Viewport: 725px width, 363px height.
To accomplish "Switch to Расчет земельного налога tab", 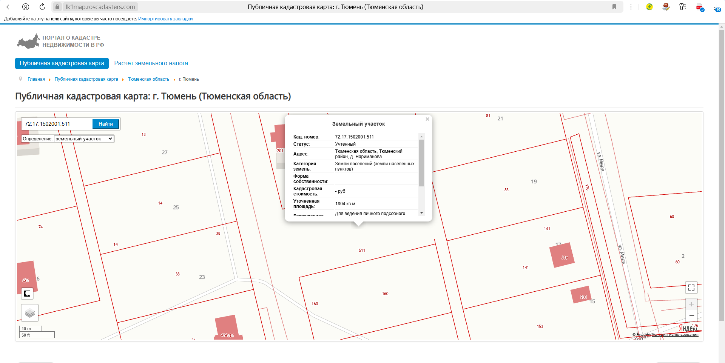I will click(x=151, y=63).
